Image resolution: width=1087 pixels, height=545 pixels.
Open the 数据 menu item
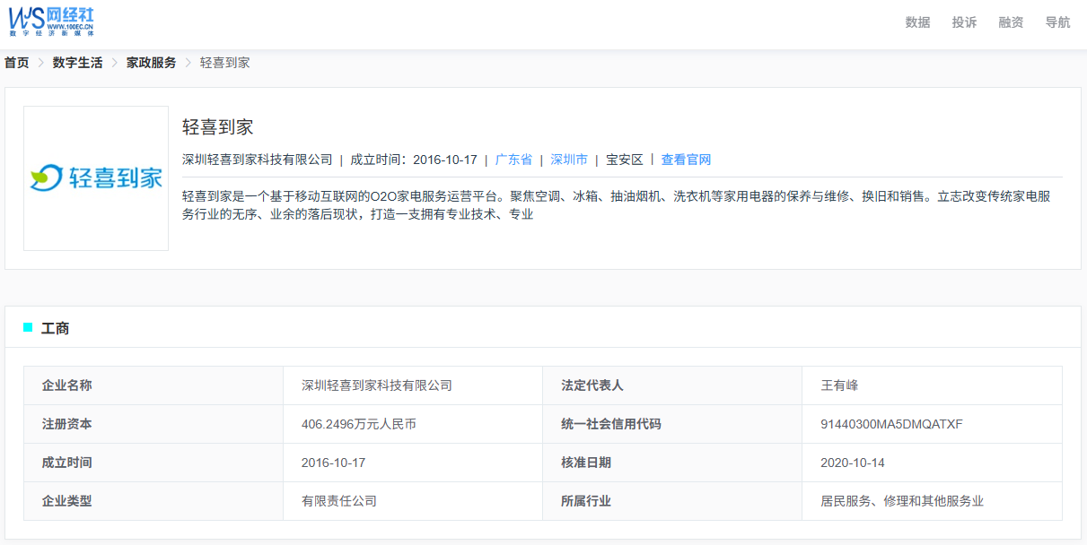917,22
